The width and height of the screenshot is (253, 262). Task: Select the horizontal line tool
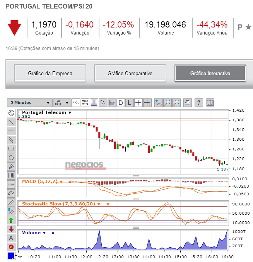pyautogui.click(x=11, y=131)
